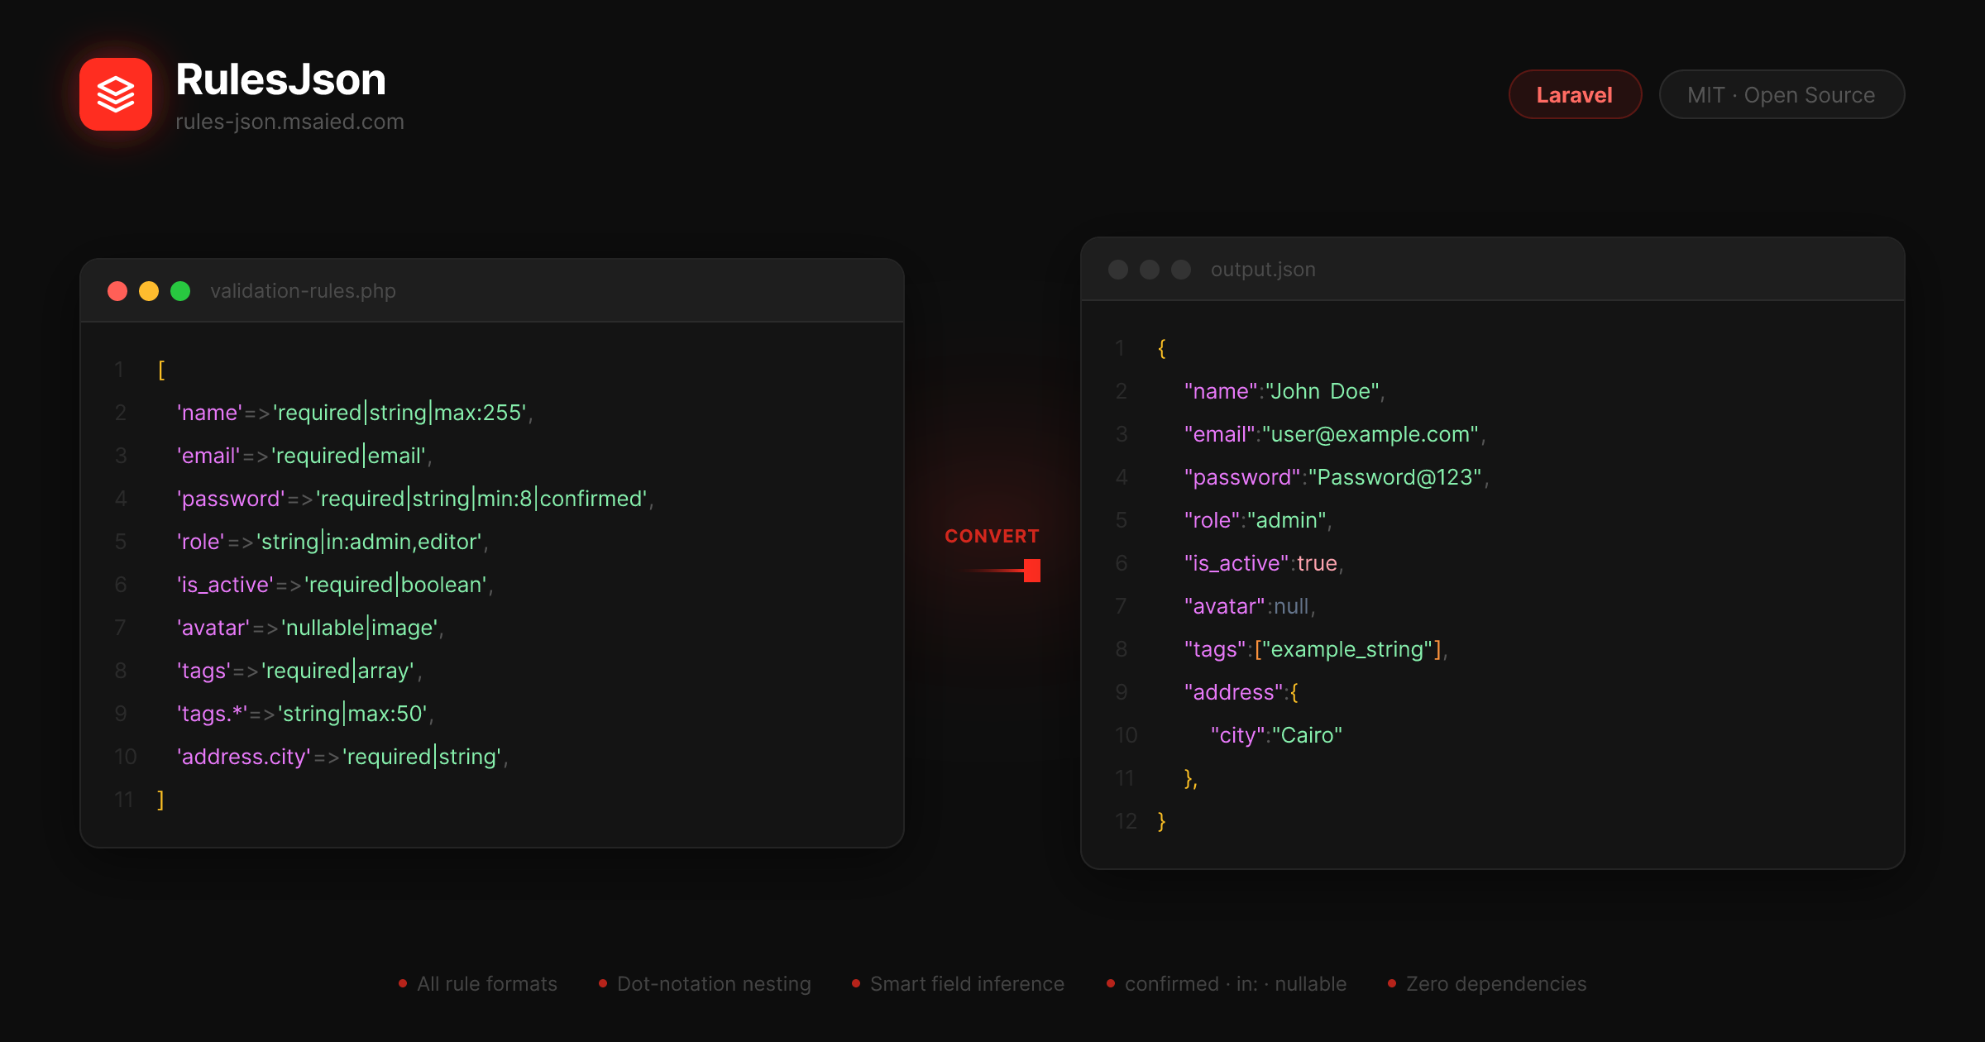This screenshot has width=1985, height=1042.
Task: Click the "password":"Password@123" JSON line
Action: click(1337, 477)
